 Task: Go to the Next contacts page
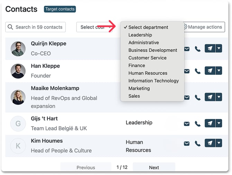tap(154, 167)
